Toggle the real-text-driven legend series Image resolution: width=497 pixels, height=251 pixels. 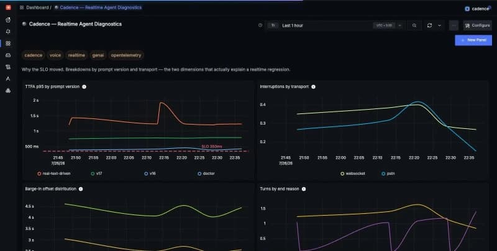tap(54, 174)
